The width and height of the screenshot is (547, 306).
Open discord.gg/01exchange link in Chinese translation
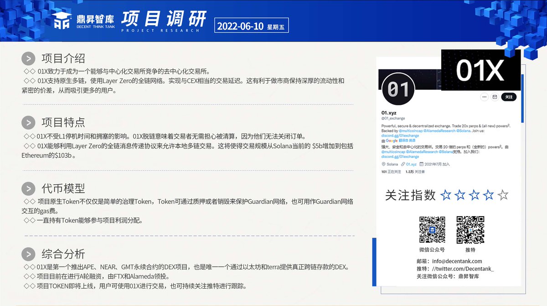point(400,156)
